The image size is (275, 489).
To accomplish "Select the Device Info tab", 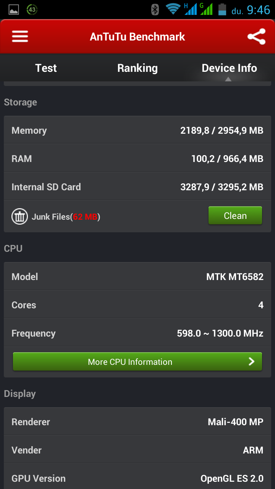I will pos(229,68).
